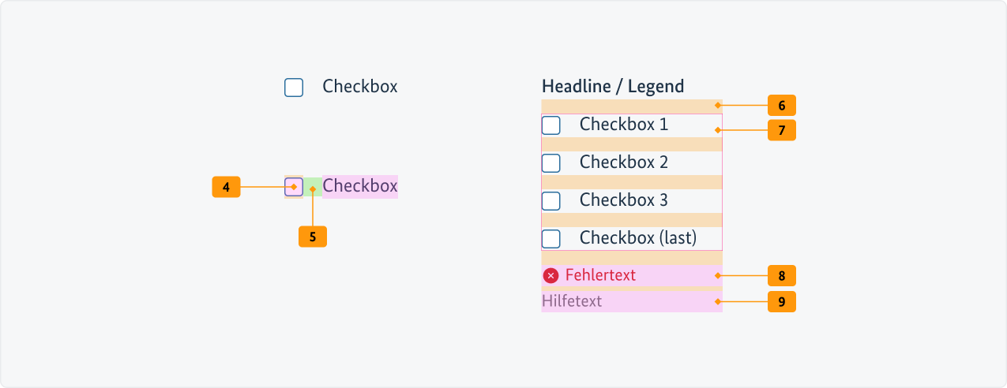Select the orange annotation badge 7
The image size is (1007, 388).
(781, 130)
